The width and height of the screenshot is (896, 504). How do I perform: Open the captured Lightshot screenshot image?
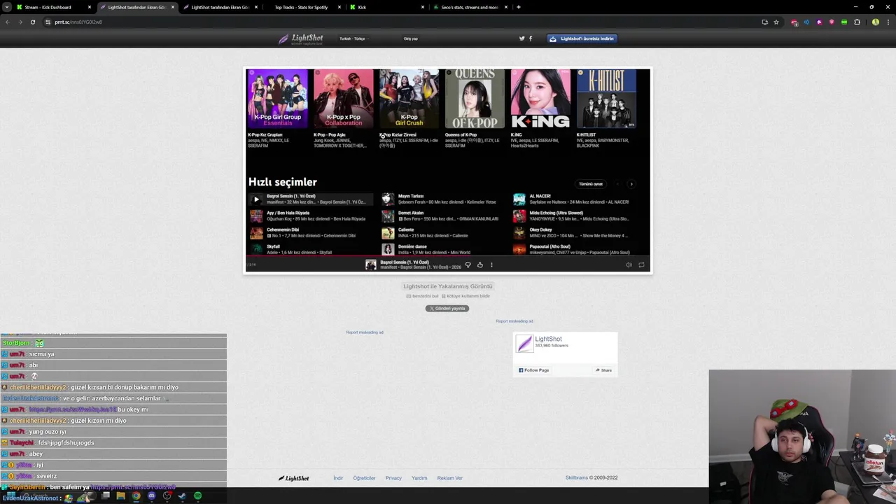click(448, 170)
